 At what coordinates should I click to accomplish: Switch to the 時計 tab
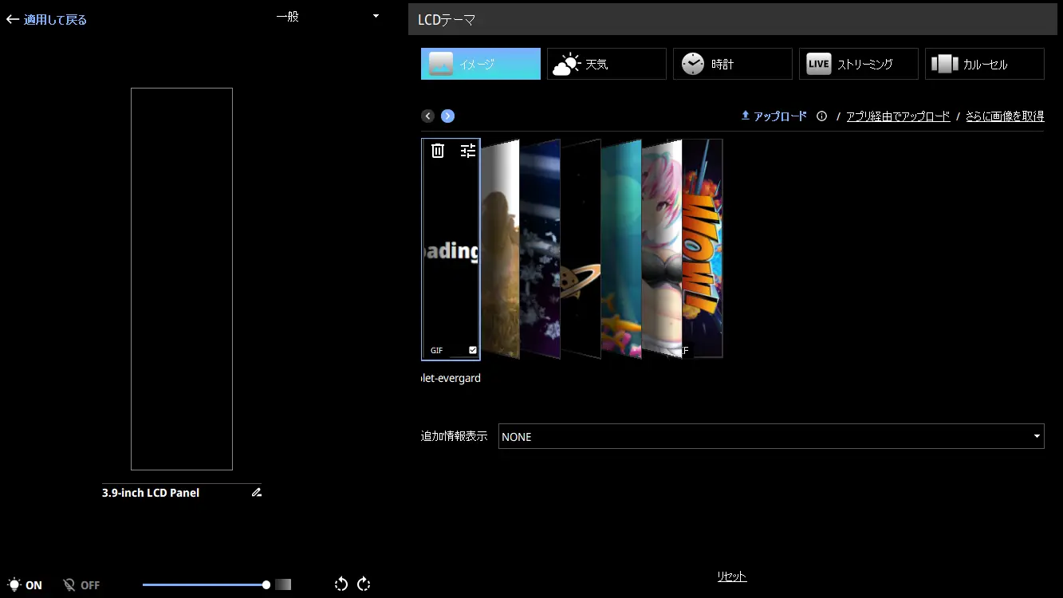tap(732, 64)
